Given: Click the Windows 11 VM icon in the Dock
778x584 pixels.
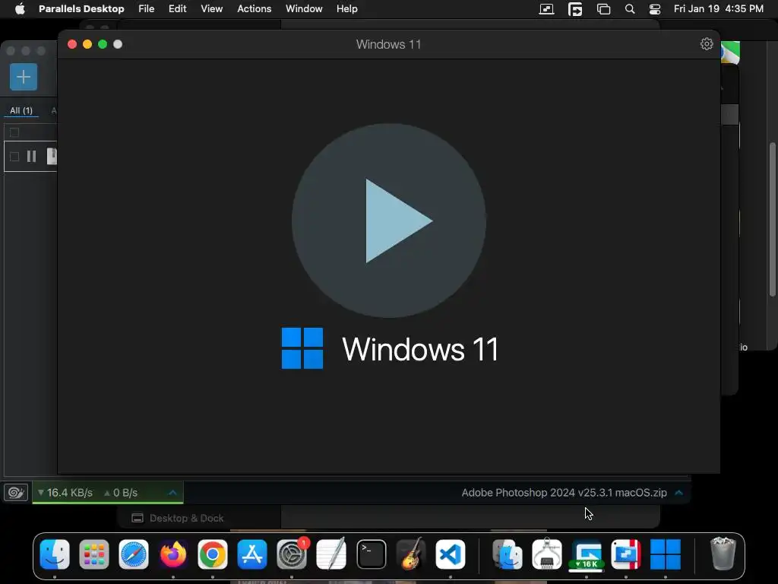Looking at the screenshot, I should pyautogui.click(x=666, y=554).
